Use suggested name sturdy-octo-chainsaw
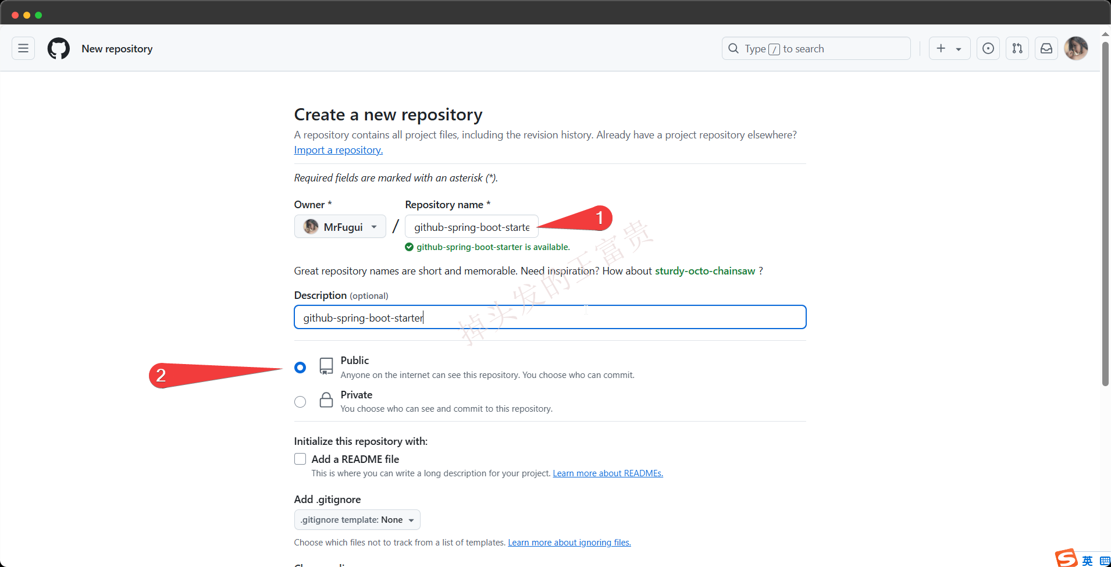 (705, 271)
